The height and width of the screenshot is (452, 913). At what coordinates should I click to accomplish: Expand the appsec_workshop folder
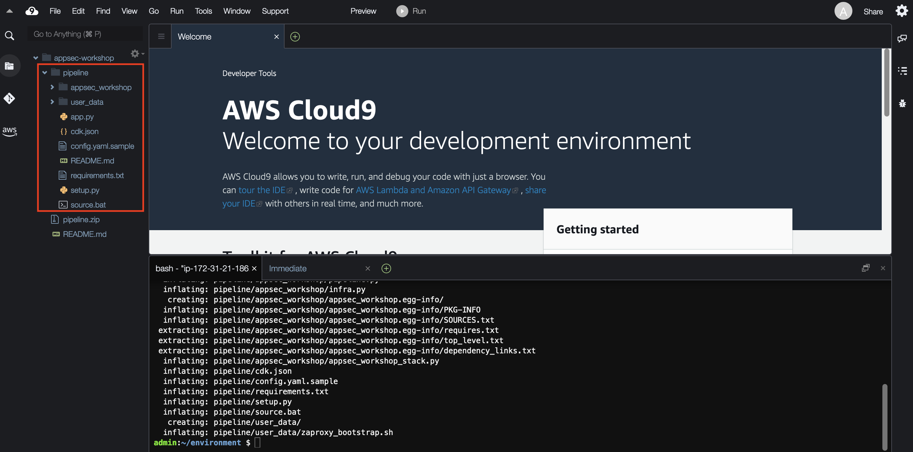click(x=52, y=87)
